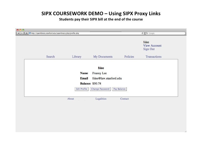
Task: Click the Edit Profile button
Action: pyautogui.click(x=82, y=89)
